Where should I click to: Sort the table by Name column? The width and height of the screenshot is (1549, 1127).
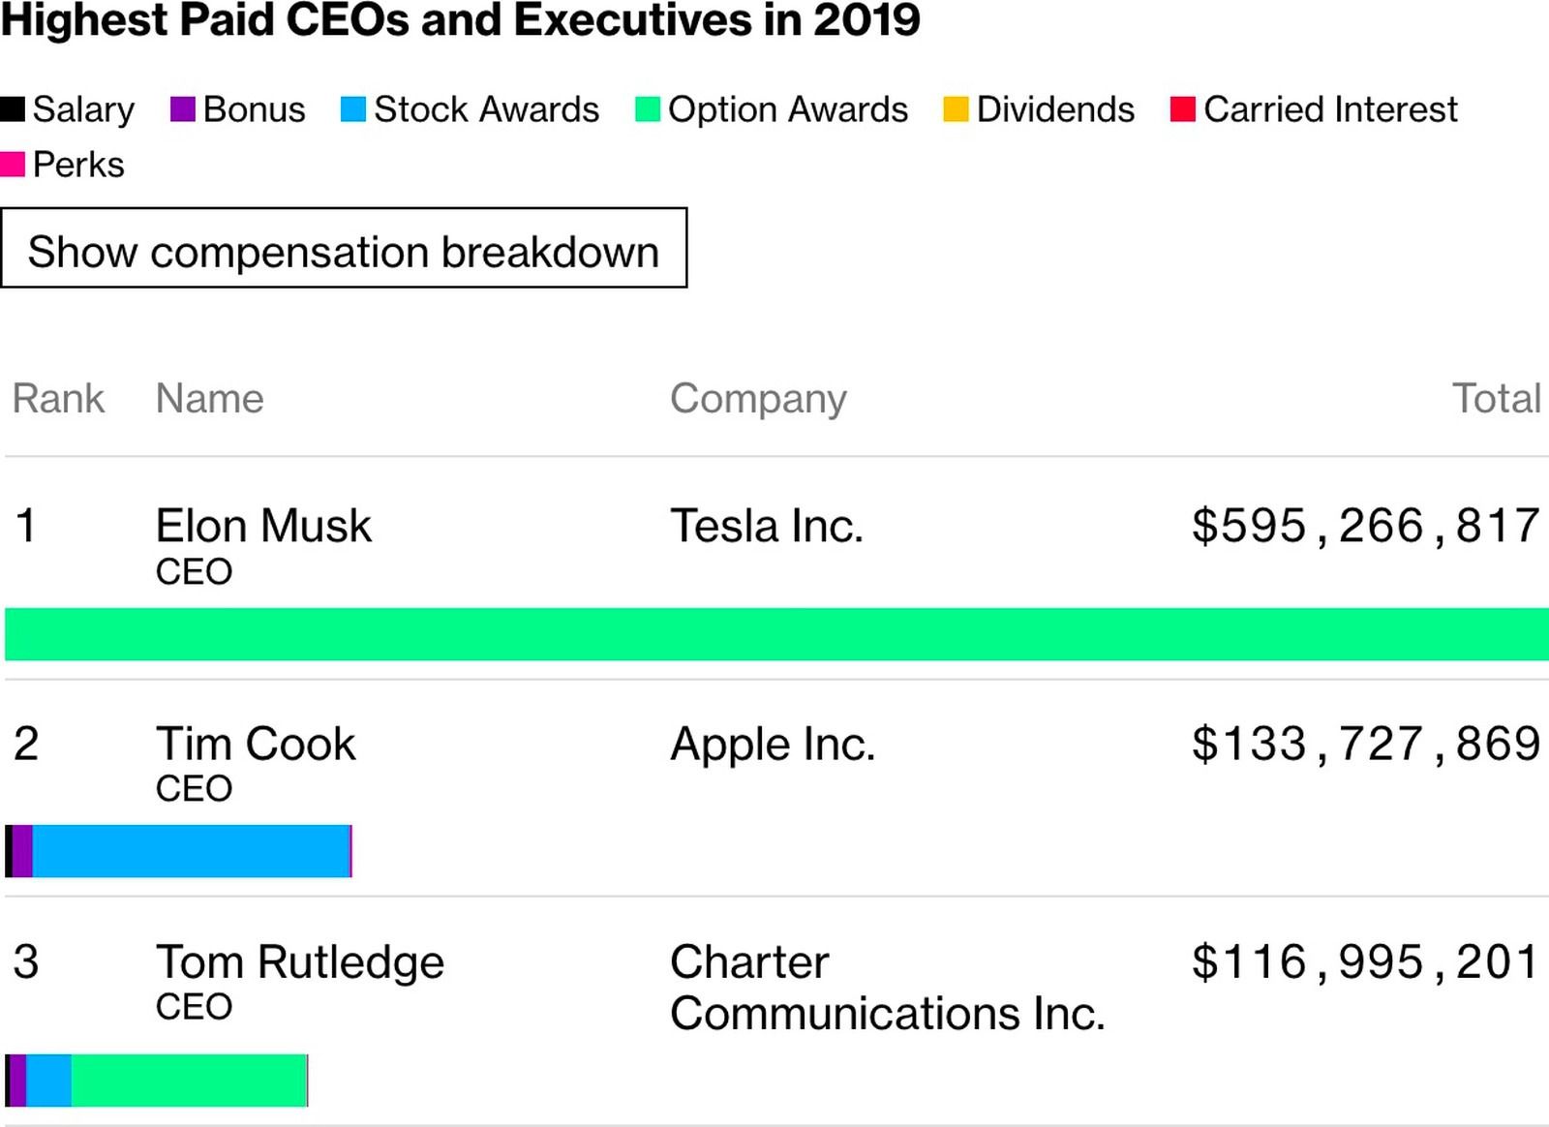[210, 398]
